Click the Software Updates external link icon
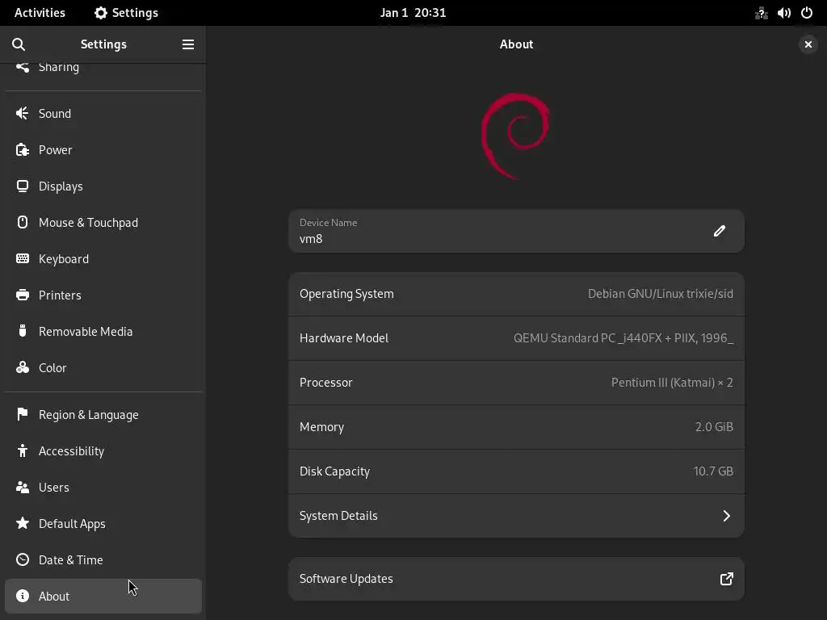This screenshot has height=620, width=827. [x=727, y=579]
